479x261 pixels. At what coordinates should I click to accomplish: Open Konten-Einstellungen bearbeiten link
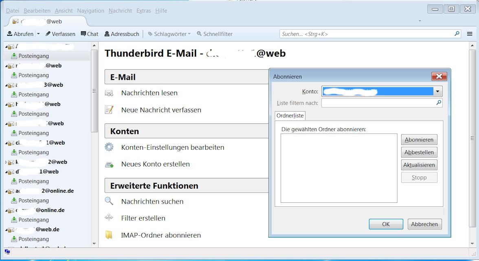(x=173, y=147)
